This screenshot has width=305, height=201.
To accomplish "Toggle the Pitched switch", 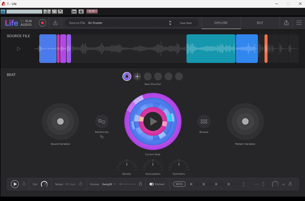I will [x=152, y=184].
